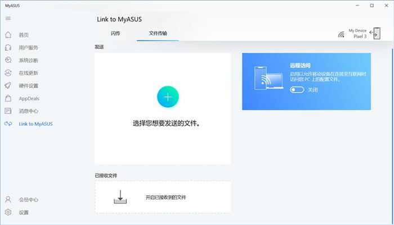394x225 pixels.
Task: Click the 发送 section heading
Action: (99, 47)
